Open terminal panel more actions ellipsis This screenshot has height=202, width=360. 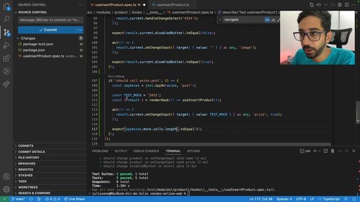coord(340,151)
